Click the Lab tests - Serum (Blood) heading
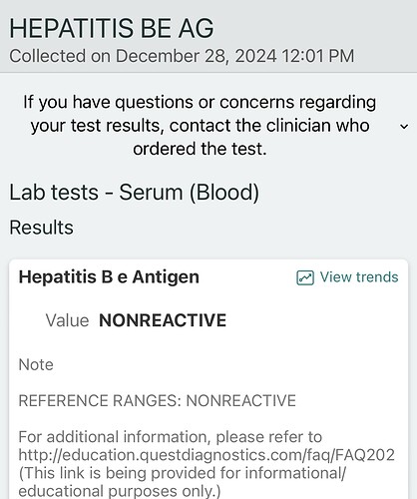The image size is (417, 499). (x=134, y=193)
